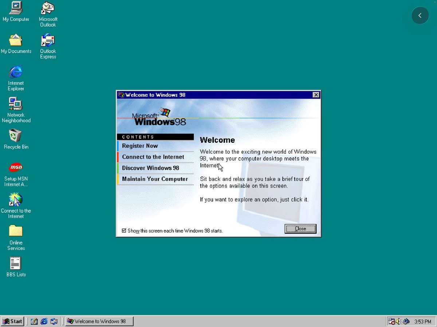Click the Setup MSN Internet Access icon
The width and height of the screenshot is (437, 327).
(16, 174)
